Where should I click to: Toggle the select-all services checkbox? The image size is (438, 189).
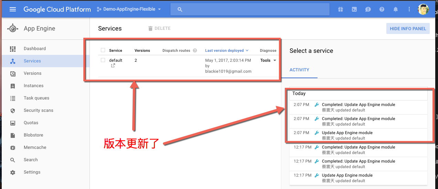click(103, 50)
